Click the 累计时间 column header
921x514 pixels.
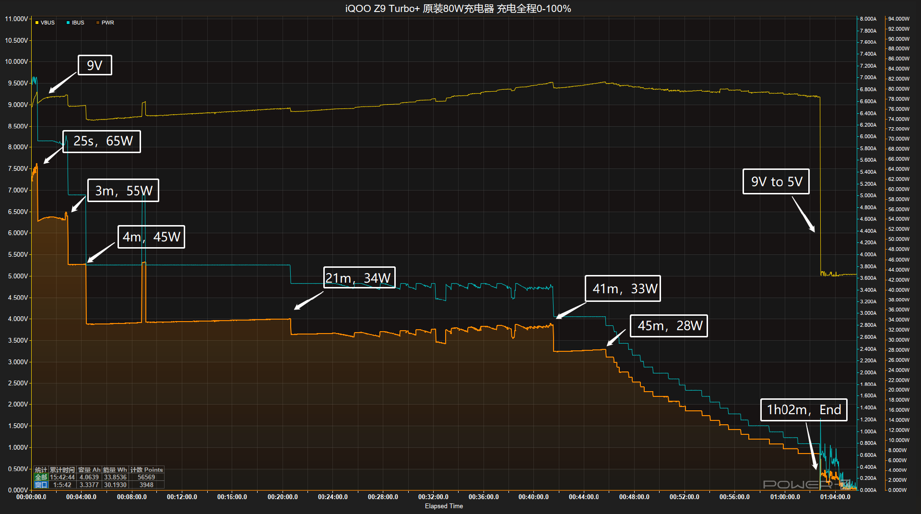tap(62, 470)
